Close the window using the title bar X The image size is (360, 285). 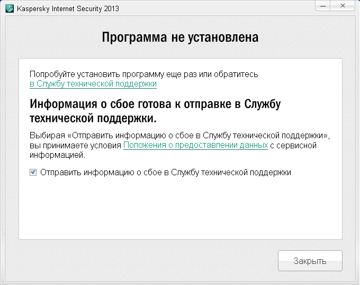coord(343,6)
